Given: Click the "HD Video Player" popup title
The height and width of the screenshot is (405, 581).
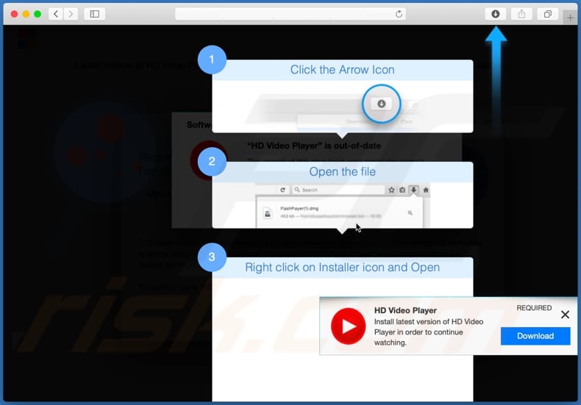Looking at the screenshot, I should 405,310.
